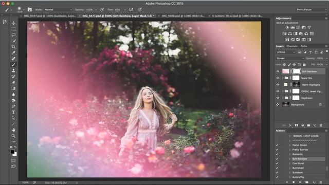Add a layer style with fx icon
Viewport: 329px width, 185px height.
click(290, 125)
